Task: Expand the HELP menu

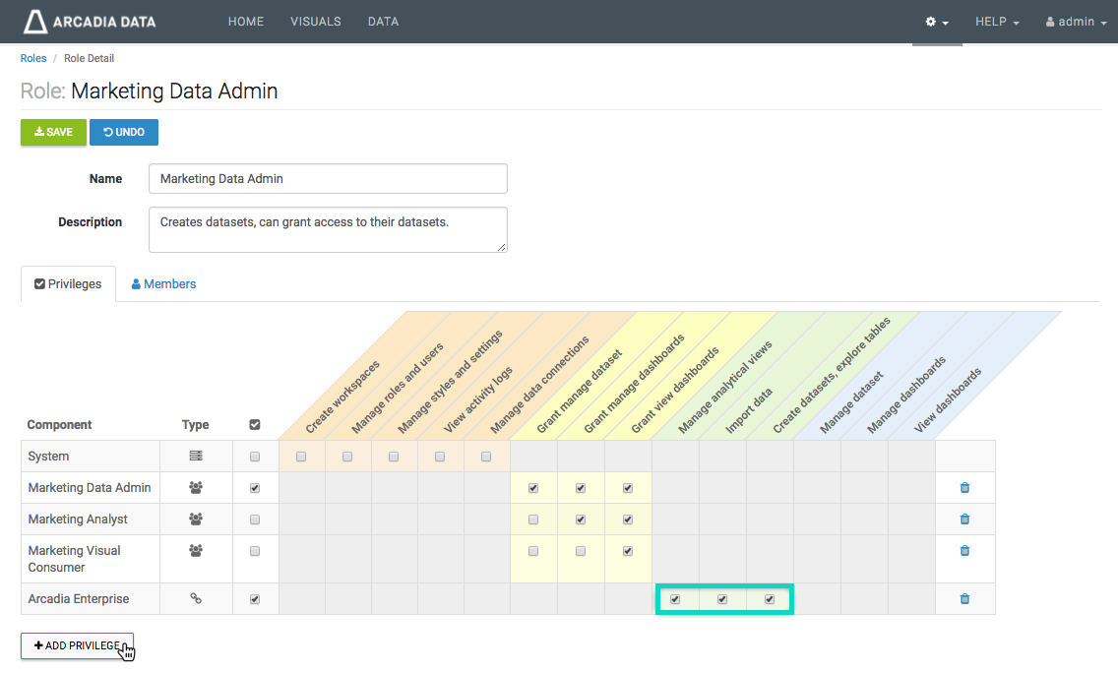Action: tap(997, 22)
